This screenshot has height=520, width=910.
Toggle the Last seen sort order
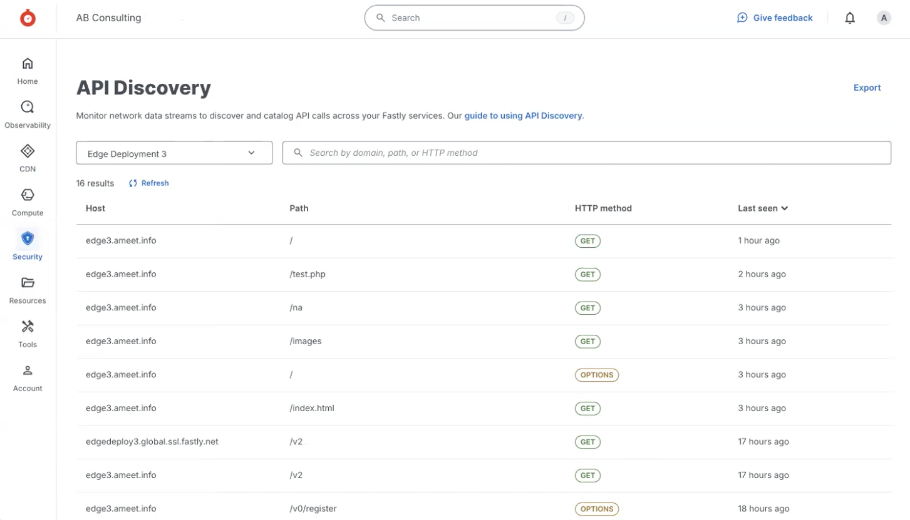[x=763, y=208]
